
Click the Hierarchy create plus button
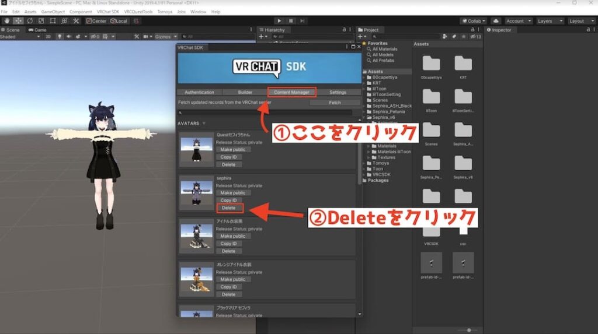[263, 37]
